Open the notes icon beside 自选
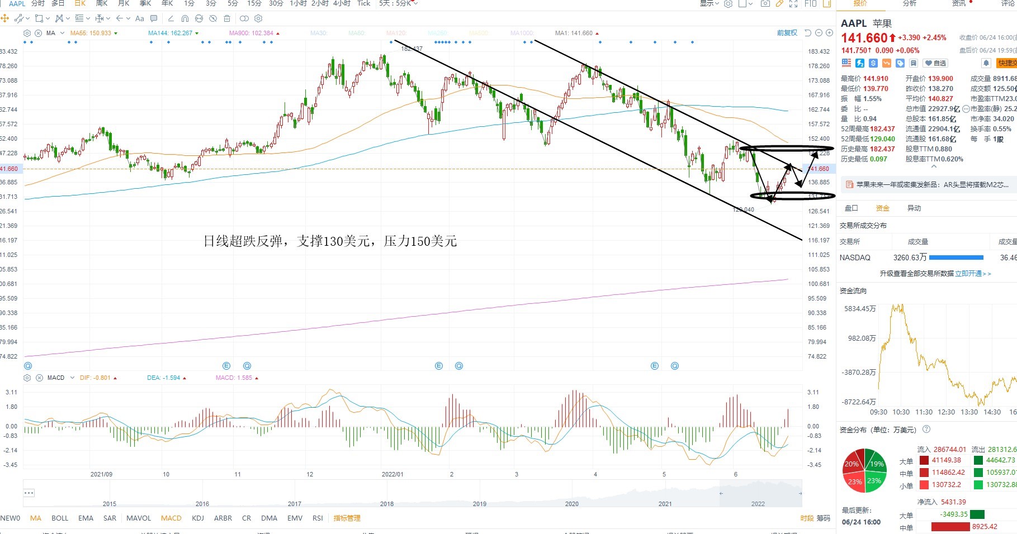Image resolution: width=1017 pixels, height=534 pixels. [914, 63]
